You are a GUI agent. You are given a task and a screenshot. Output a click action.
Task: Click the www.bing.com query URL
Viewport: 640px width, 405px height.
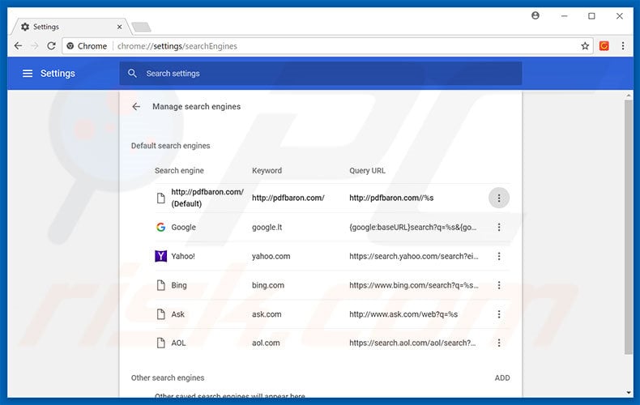[x=414, y=285]
